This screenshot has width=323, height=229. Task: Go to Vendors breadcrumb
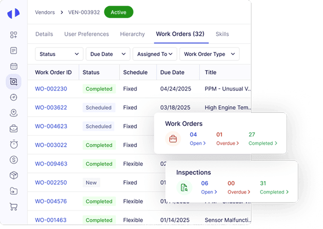[x=45, y=13]
